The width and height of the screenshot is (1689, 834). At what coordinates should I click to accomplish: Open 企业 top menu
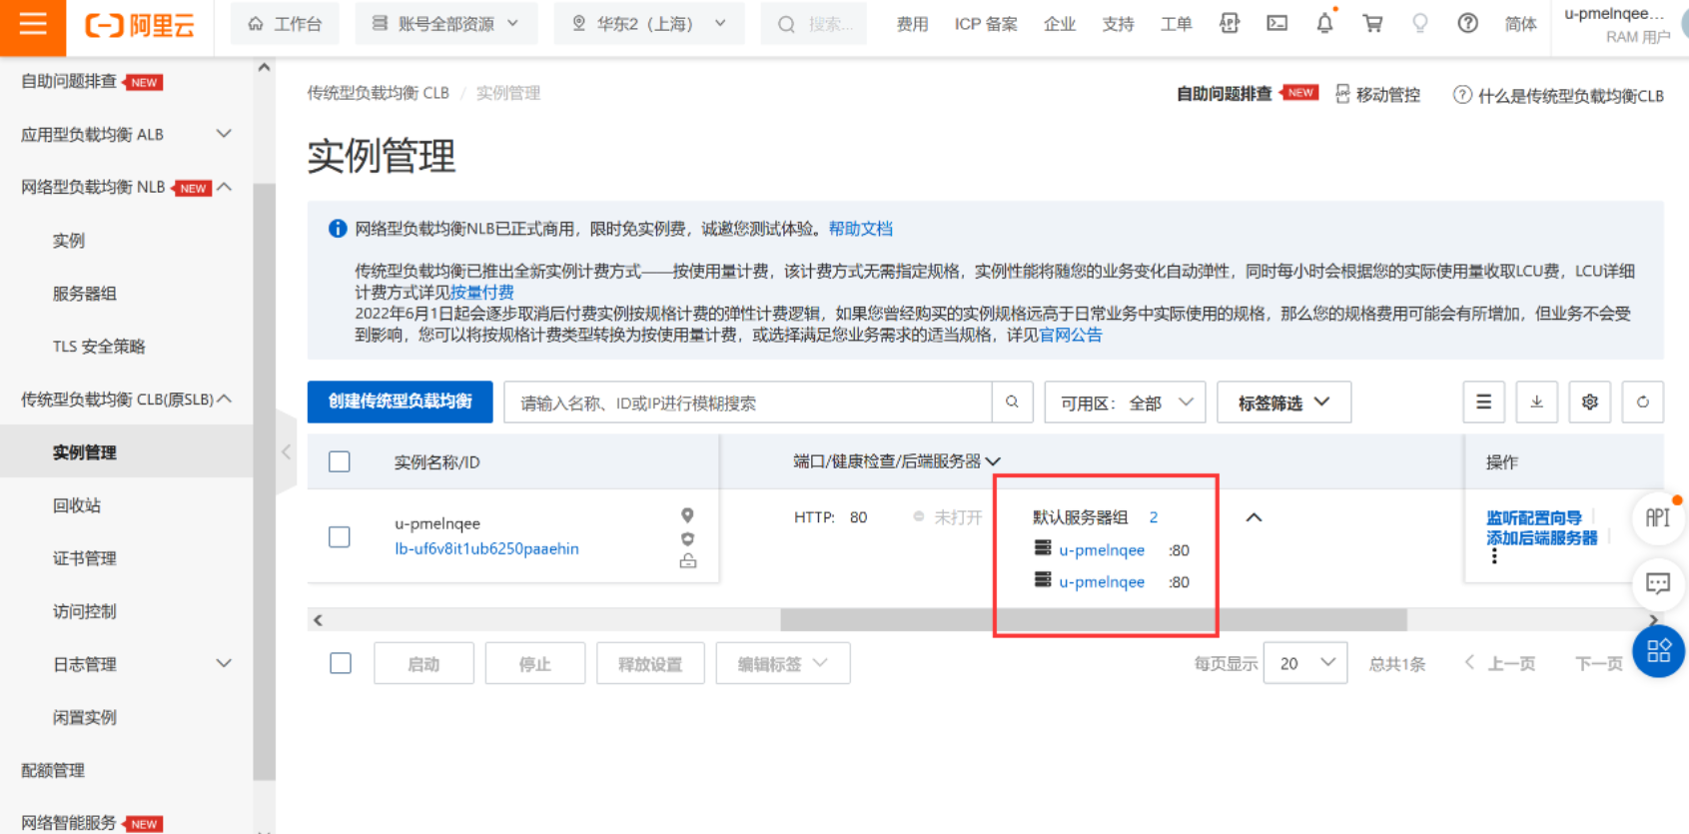pos(1060,24)
